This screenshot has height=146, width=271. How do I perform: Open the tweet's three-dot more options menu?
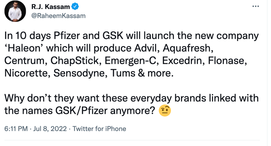click(x=256, y=6)
